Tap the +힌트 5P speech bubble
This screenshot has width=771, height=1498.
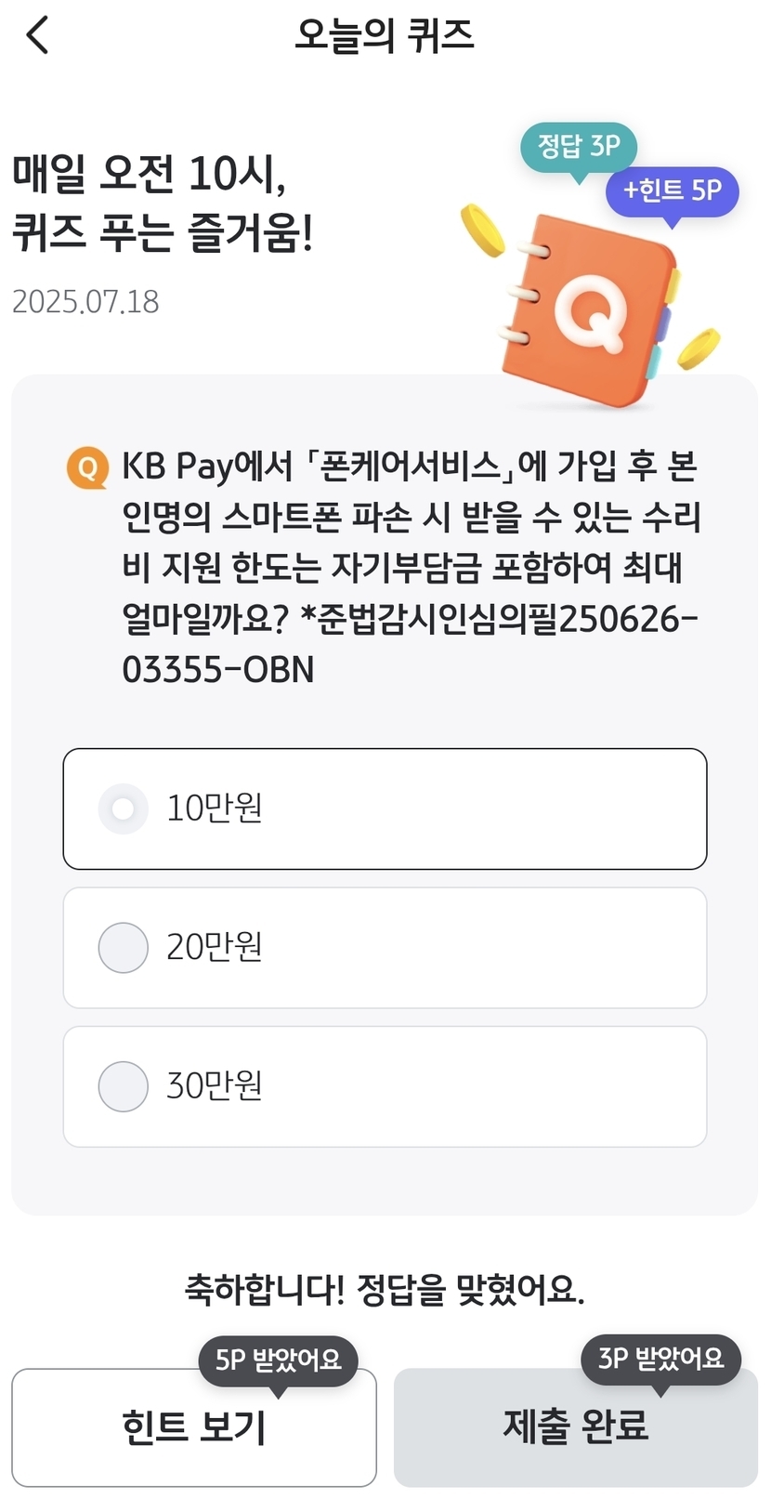click(672, 191)
